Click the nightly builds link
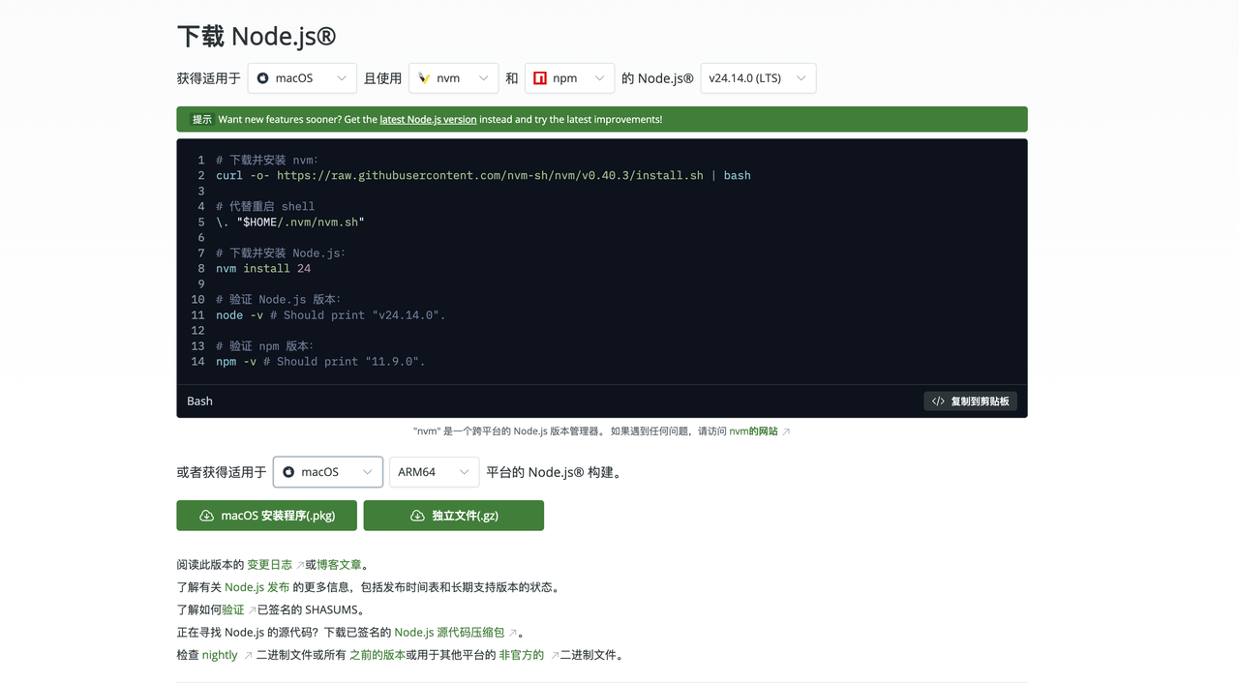Image resolution: width=1239 pixels, height=683 pixels. [219, 654]
